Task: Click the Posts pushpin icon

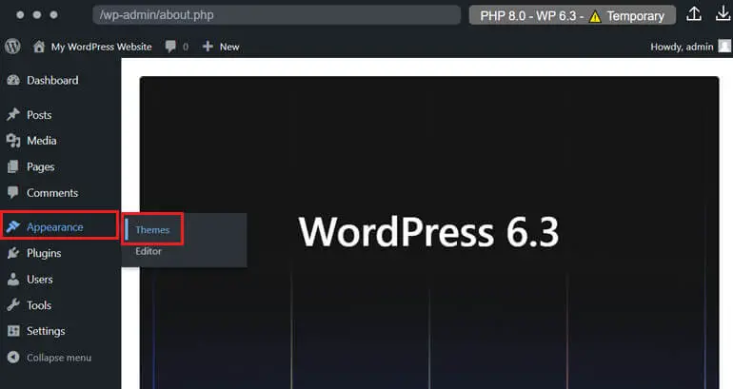Action: pyautogui.click(x=13, y=114)
